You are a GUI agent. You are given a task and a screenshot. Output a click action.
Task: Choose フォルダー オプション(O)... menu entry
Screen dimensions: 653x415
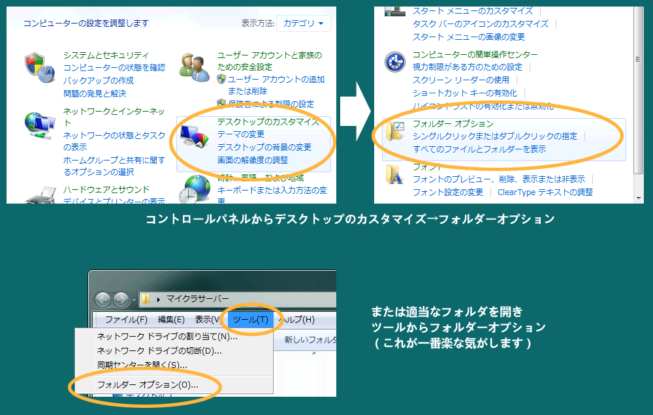pyautogui.click(x=148, y=385)
